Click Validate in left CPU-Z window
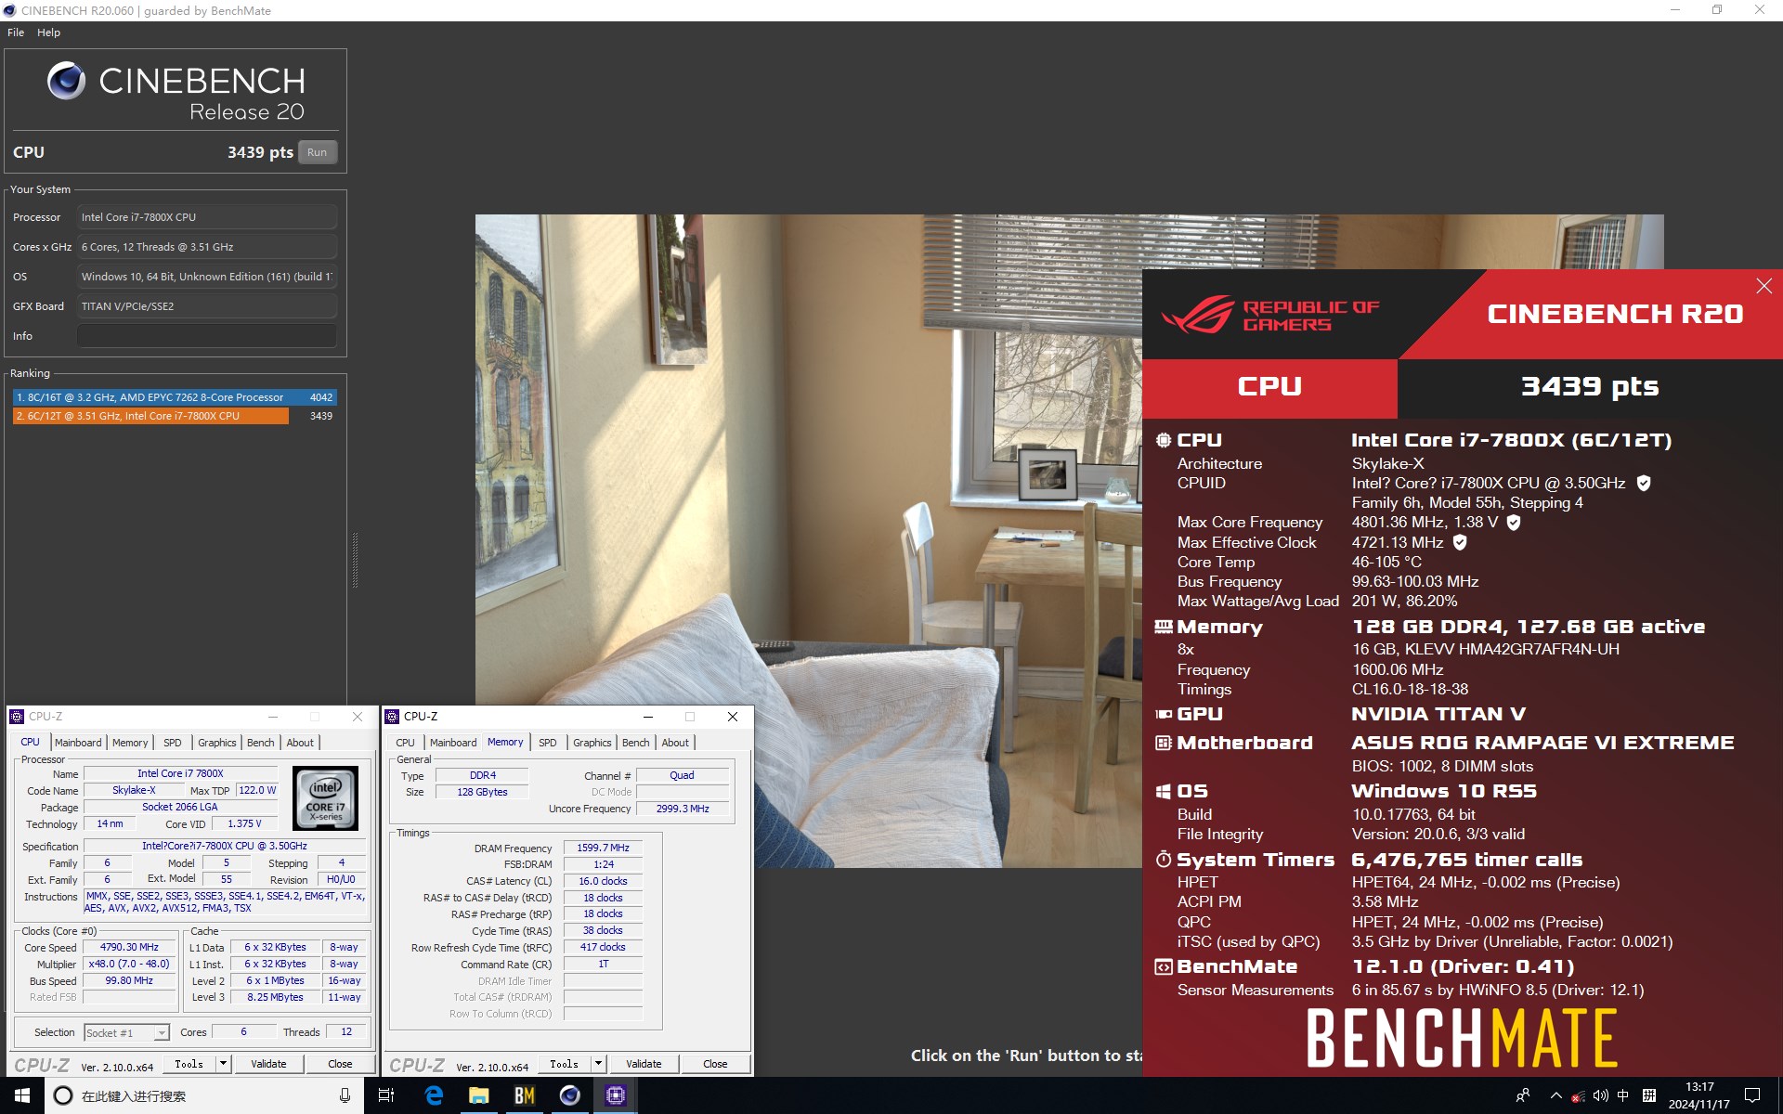1783x1114 pixels. pyautogui.click(x=268, y=1064)
